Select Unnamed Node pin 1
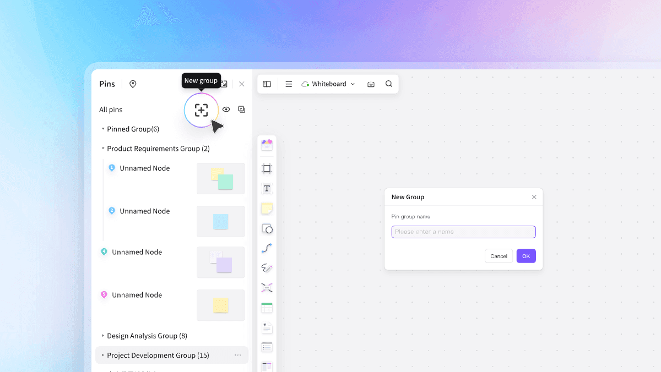Image resolution: width=661 pixels, height=372 pixels. 144,168
